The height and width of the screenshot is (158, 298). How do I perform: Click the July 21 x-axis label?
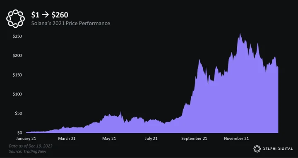(151, 139)
